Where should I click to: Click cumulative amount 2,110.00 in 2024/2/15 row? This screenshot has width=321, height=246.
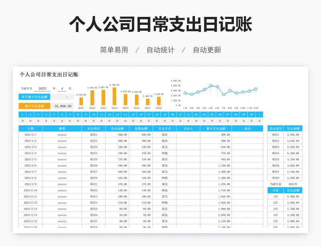point(216,221)
